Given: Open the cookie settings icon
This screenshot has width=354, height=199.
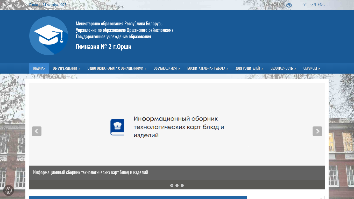Looking at the screenshot, I should click(9, 190).
